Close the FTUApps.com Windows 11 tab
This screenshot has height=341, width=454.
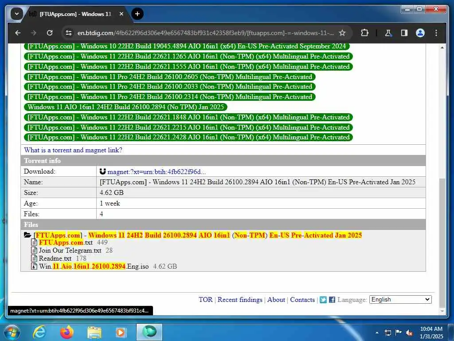pyautogui.click(x=121, y=14)
